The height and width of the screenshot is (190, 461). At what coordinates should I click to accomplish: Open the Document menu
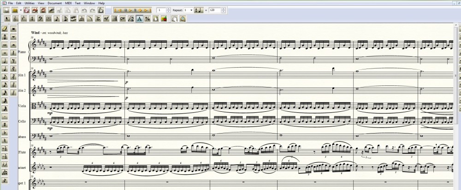(54, 3)
